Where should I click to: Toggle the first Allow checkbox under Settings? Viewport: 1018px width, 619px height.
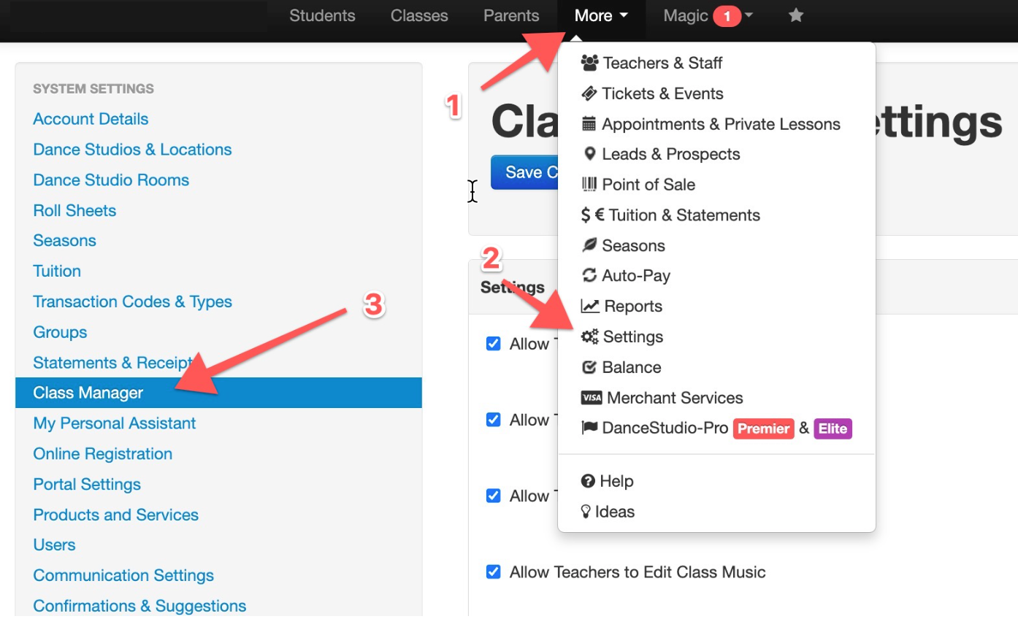coord(494,343)
